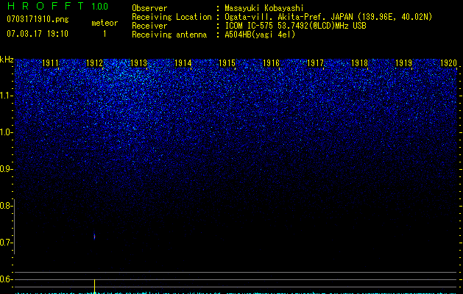Click the 1919 time marker

click(403, 63)
